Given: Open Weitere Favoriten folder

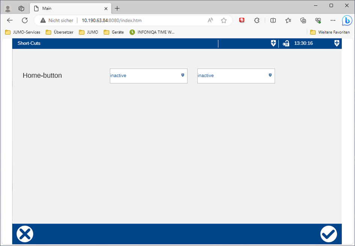Looking at the screenshot, I should [x=330, y=32].
